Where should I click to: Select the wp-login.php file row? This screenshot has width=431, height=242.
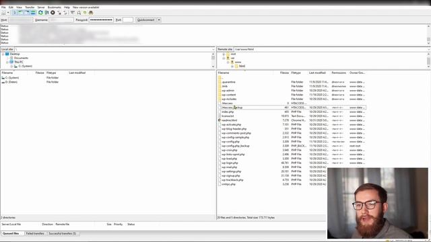click(x=292, y=163)
